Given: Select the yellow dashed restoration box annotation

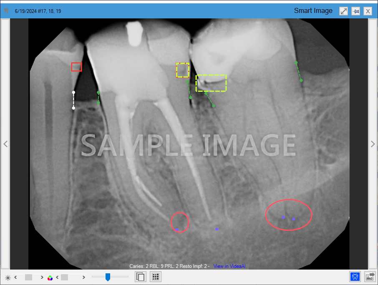Looking at the screenshot, I should [211, 83].
